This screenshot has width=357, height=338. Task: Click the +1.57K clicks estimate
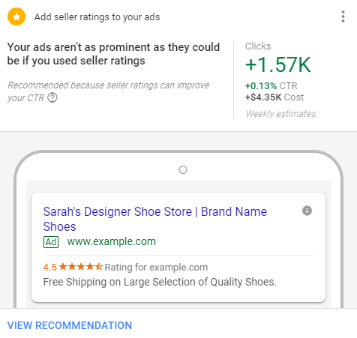coord(278,64)
